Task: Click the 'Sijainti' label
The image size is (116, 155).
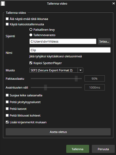Action: point(10,36)
